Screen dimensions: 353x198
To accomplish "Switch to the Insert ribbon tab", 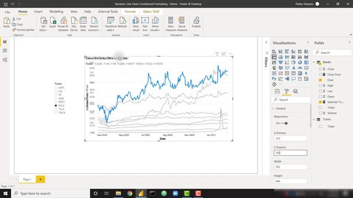I will [38, 12].
